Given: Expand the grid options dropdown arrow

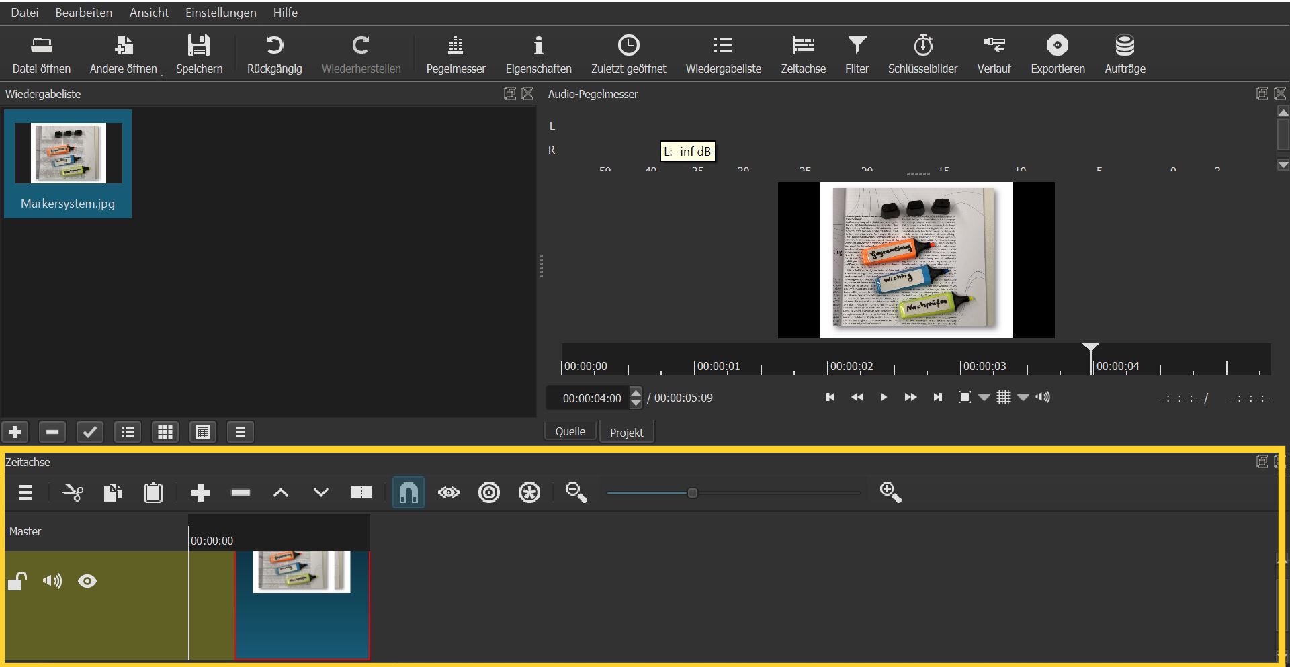Looking at the screenshot, I should 1023,398.
